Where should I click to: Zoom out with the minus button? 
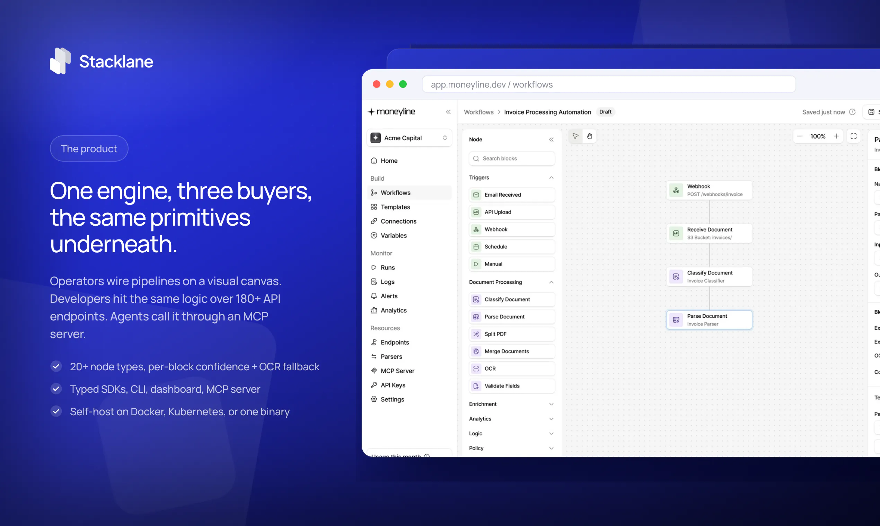coord(800,136)
